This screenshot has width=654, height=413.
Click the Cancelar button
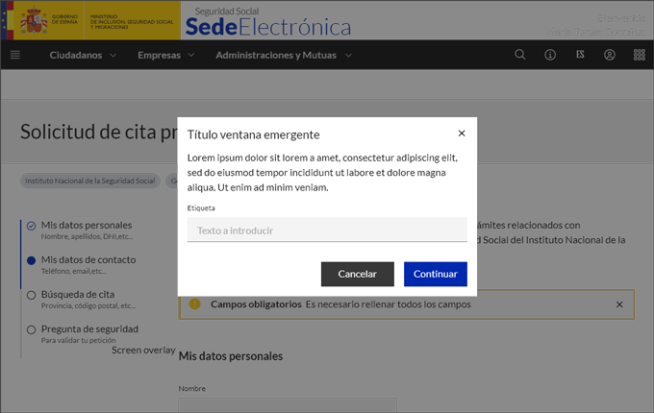pyautogui.click(x=357, y=274)
